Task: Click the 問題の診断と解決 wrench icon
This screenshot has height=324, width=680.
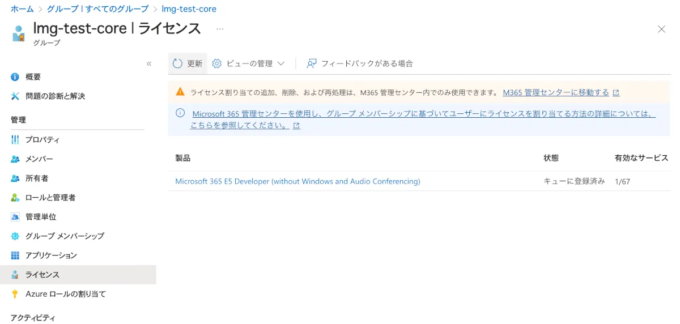Action: point(15,96)
